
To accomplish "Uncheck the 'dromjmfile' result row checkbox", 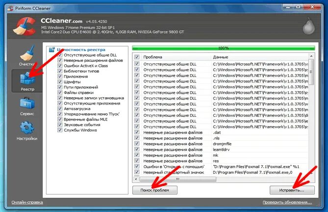I will pyautogui.click(x=137, y=144).
